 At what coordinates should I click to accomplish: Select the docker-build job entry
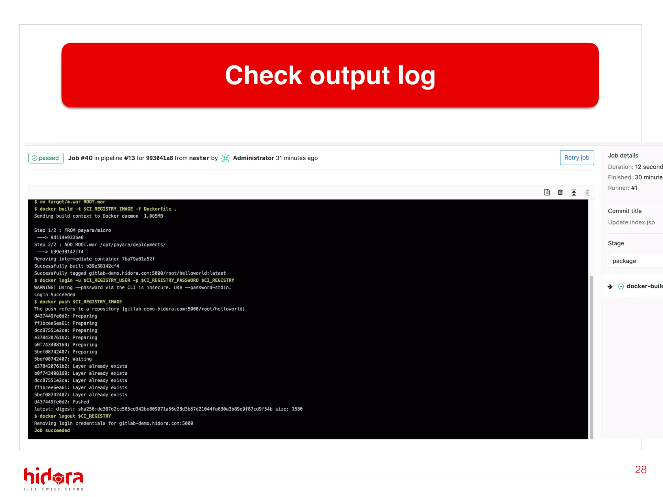click(645, 286)
